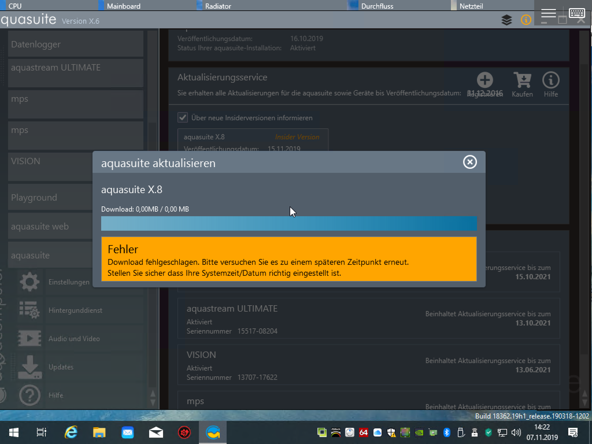Click the Kaufen shopping cart icon
592x444 pixels.
(x=522, y=80)
